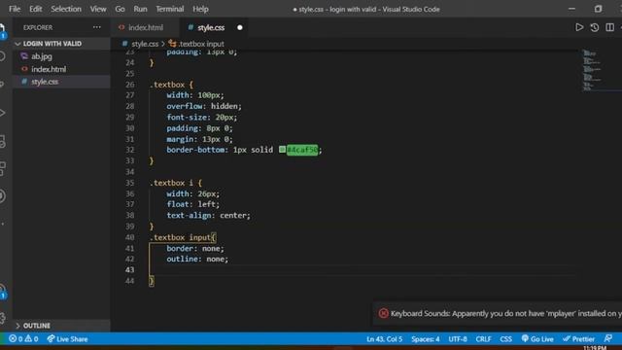Open Manage gear in activity bar
622x350 pixels.
pos(2,318)
